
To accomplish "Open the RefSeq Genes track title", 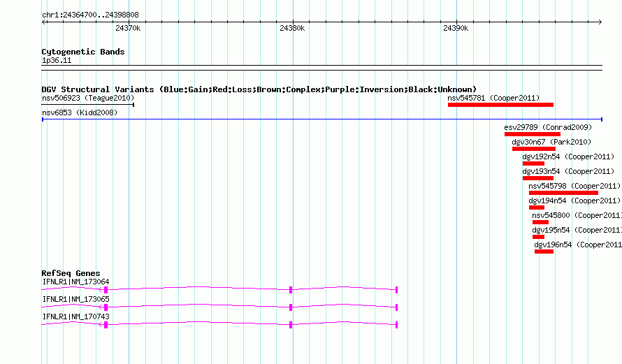I will (x=71, y=273).
